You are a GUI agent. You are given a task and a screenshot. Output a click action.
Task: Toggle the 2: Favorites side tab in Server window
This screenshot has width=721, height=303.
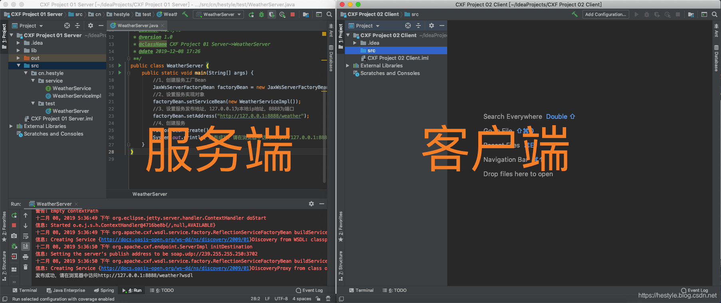[4, 226]
